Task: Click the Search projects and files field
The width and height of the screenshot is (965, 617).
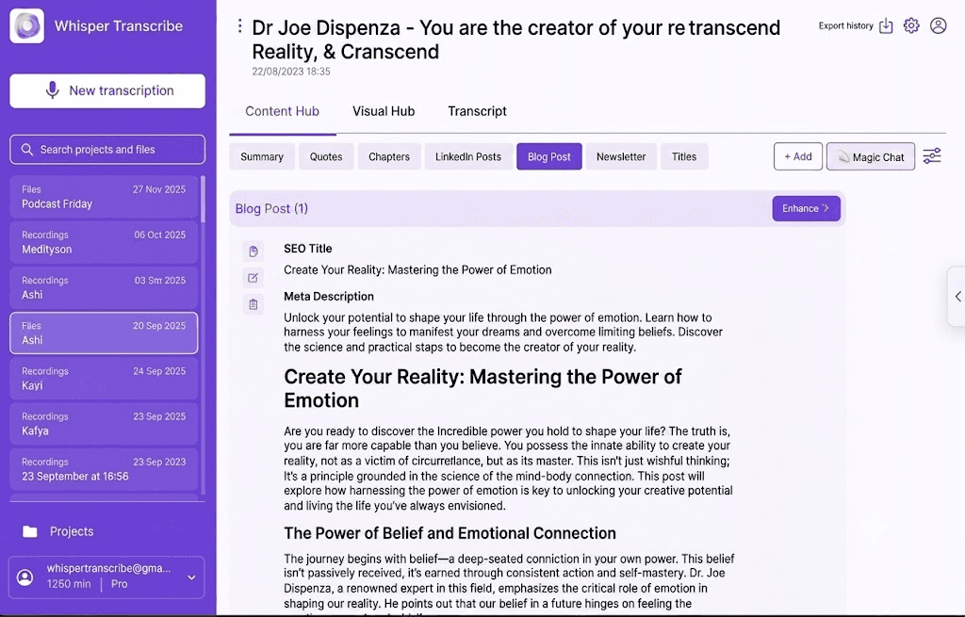Action: 107,150
